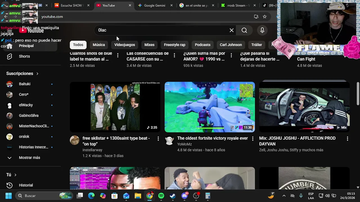Expand the Tú section arrow
The image size is (360, 202).
point(15,175)
